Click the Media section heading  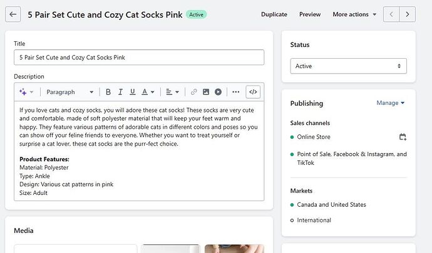[24, 231]
